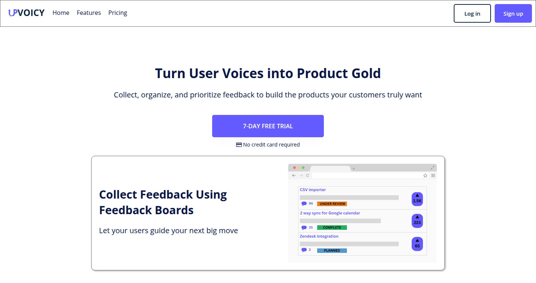Click the bookmark star in mock browser

click(425, 176)
